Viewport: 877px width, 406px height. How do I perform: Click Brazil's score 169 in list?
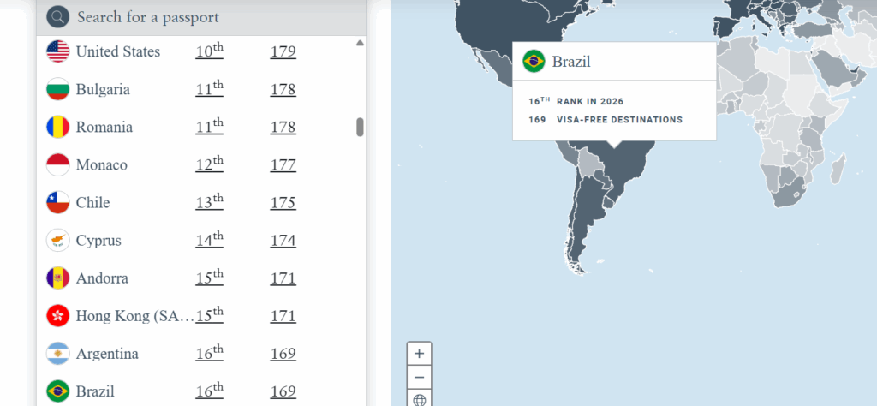(x=283, y=391)
